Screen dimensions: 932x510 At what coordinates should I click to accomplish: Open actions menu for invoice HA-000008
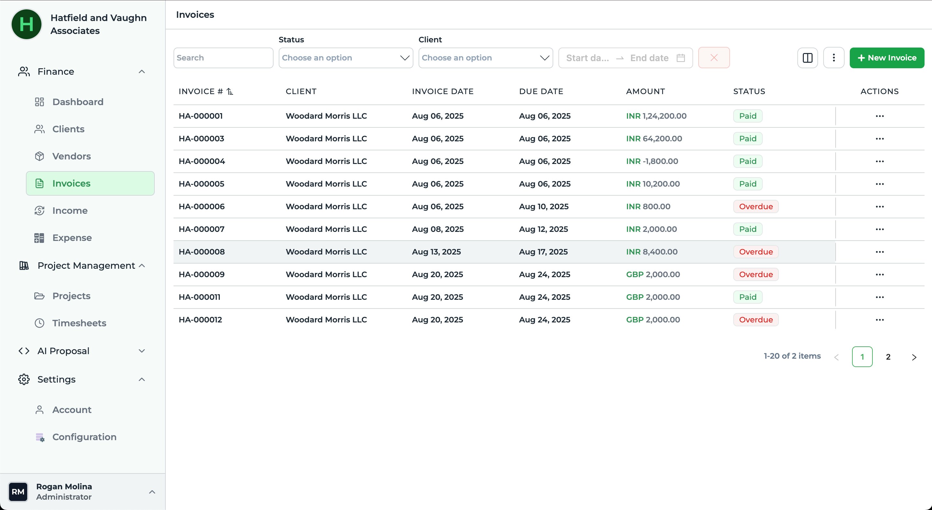pos(880,252)
